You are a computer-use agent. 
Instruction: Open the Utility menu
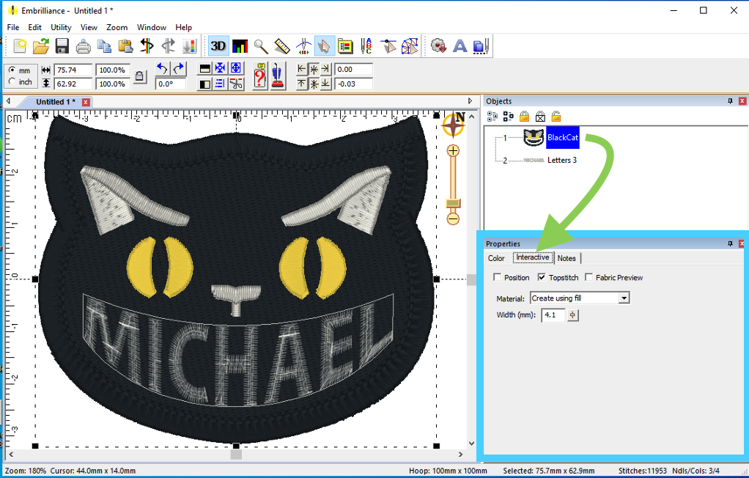click(x=61, y=27)
